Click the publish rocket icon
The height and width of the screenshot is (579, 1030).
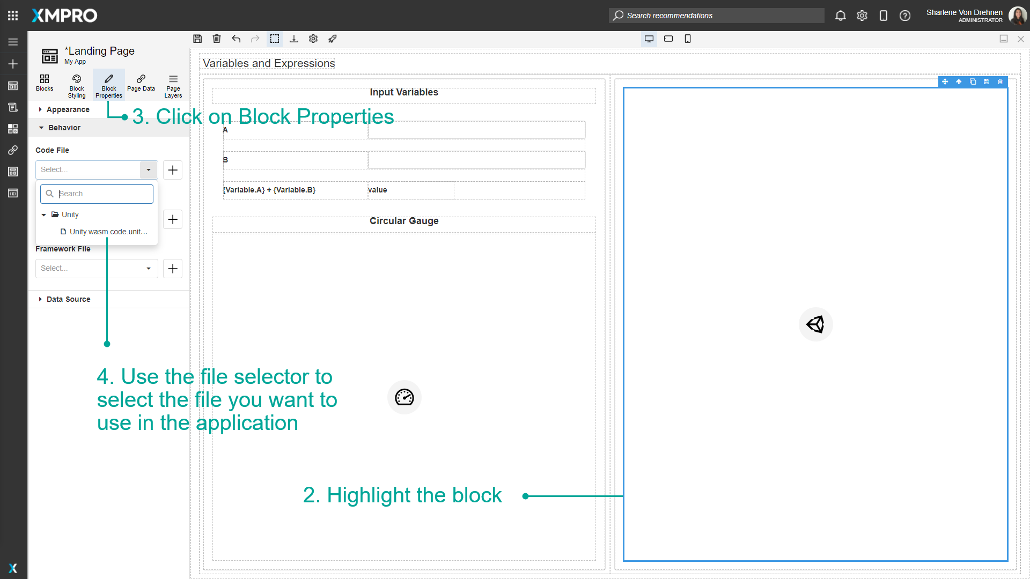coord(333,39)
